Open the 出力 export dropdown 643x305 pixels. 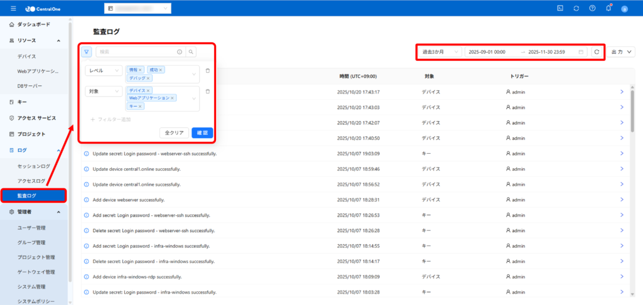[x=622, y=52]
